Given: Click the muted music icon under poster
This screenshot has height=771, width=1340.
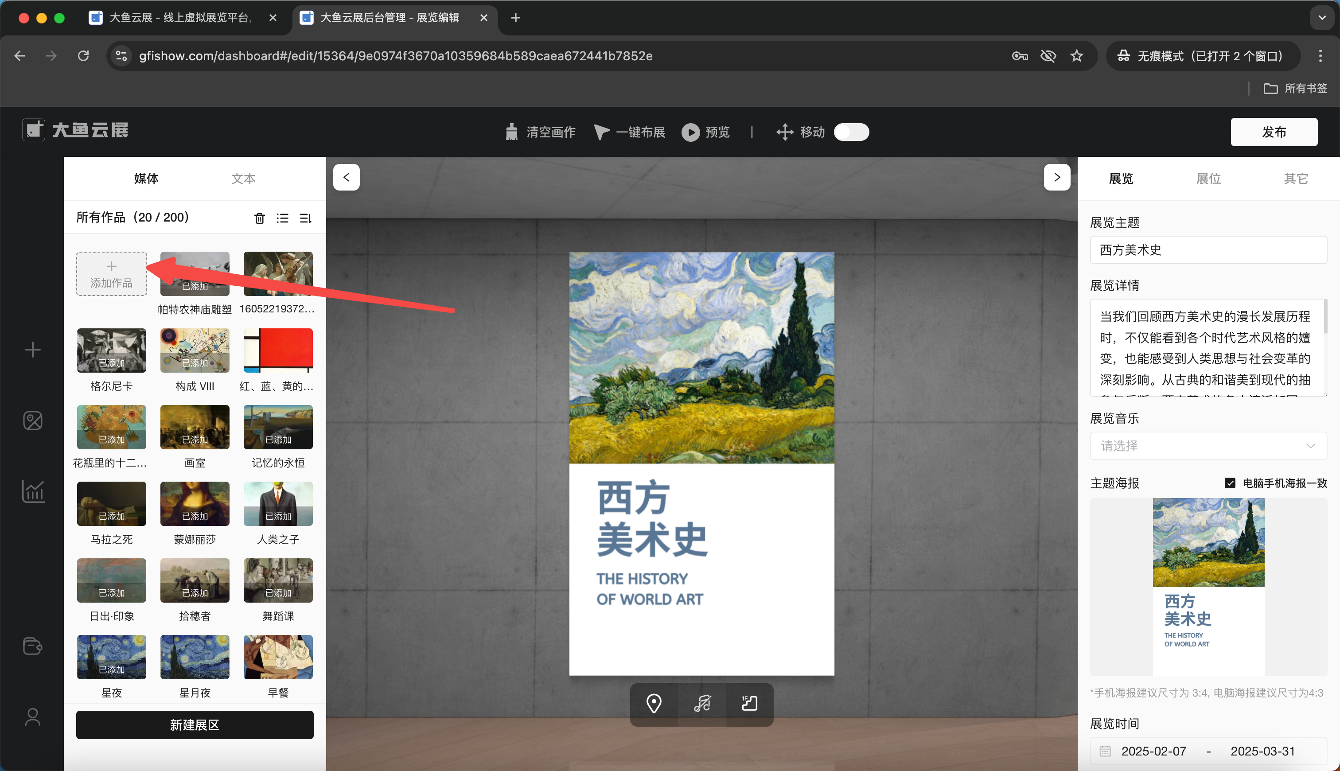Looking at the screenshot, I should [702, 704].
